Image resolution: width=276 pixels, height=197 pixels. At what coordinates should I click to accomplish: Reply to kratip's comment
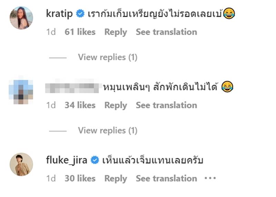click(x=116, y=32)
